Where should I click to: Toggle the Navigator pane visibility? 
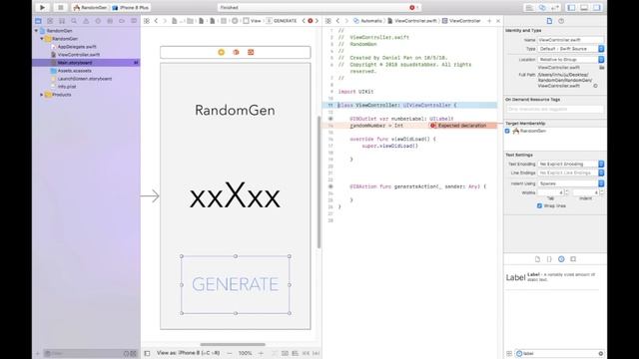tap(571, 8)
